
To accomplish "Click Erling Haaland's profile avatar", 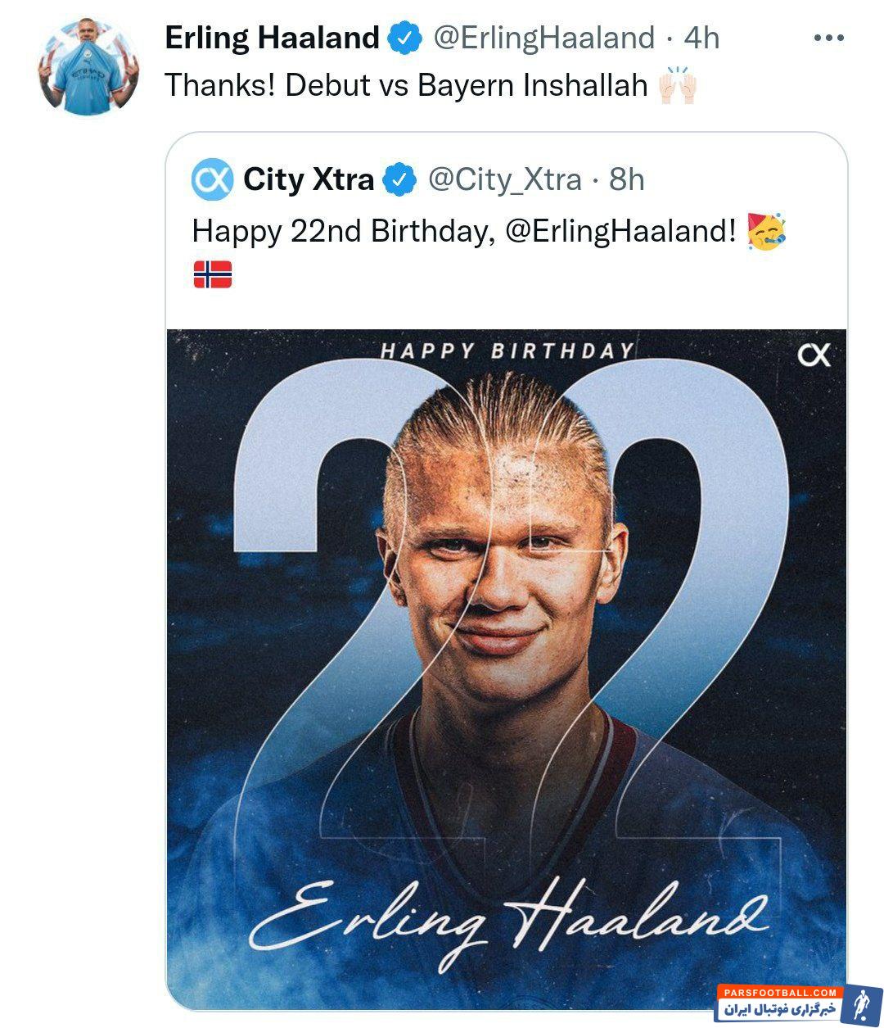I will (x=88, y=66).
